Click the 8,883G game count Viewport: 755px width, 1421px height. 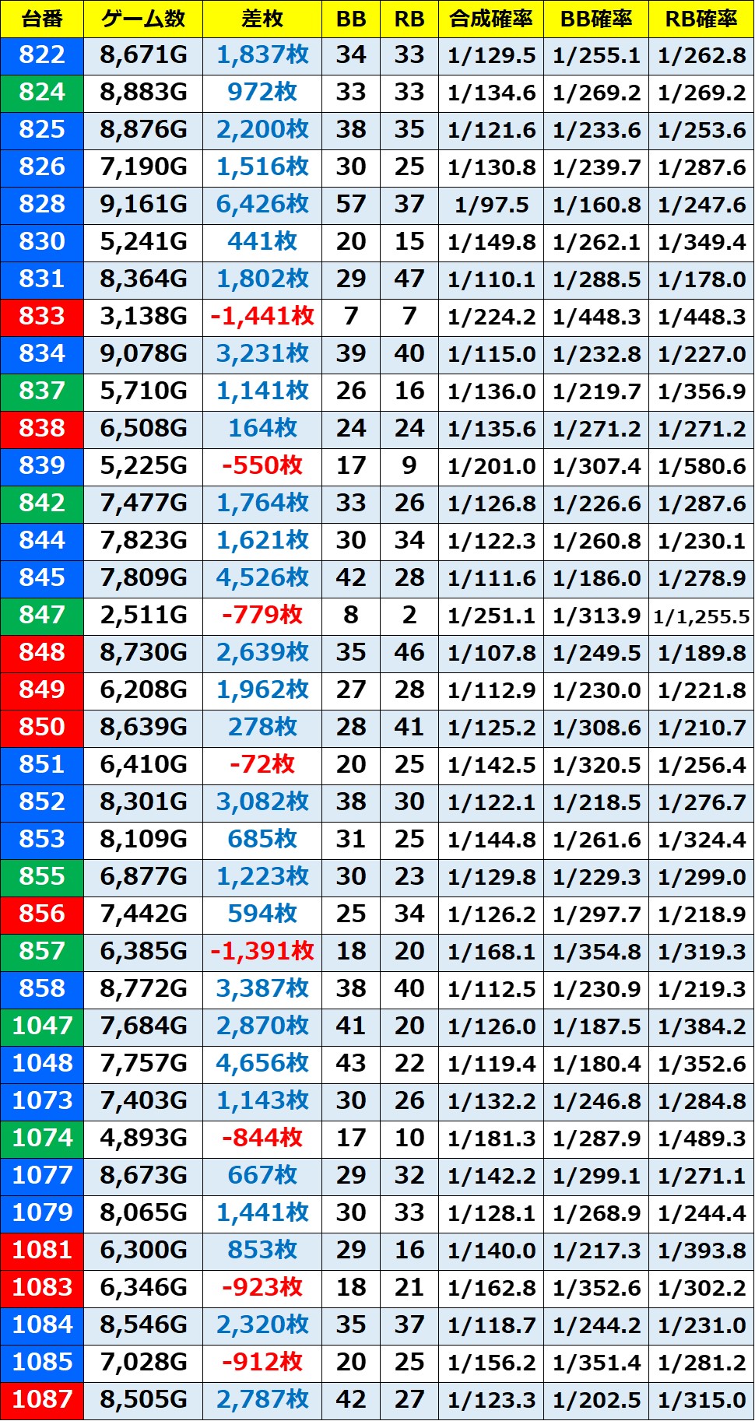(143, 93)
